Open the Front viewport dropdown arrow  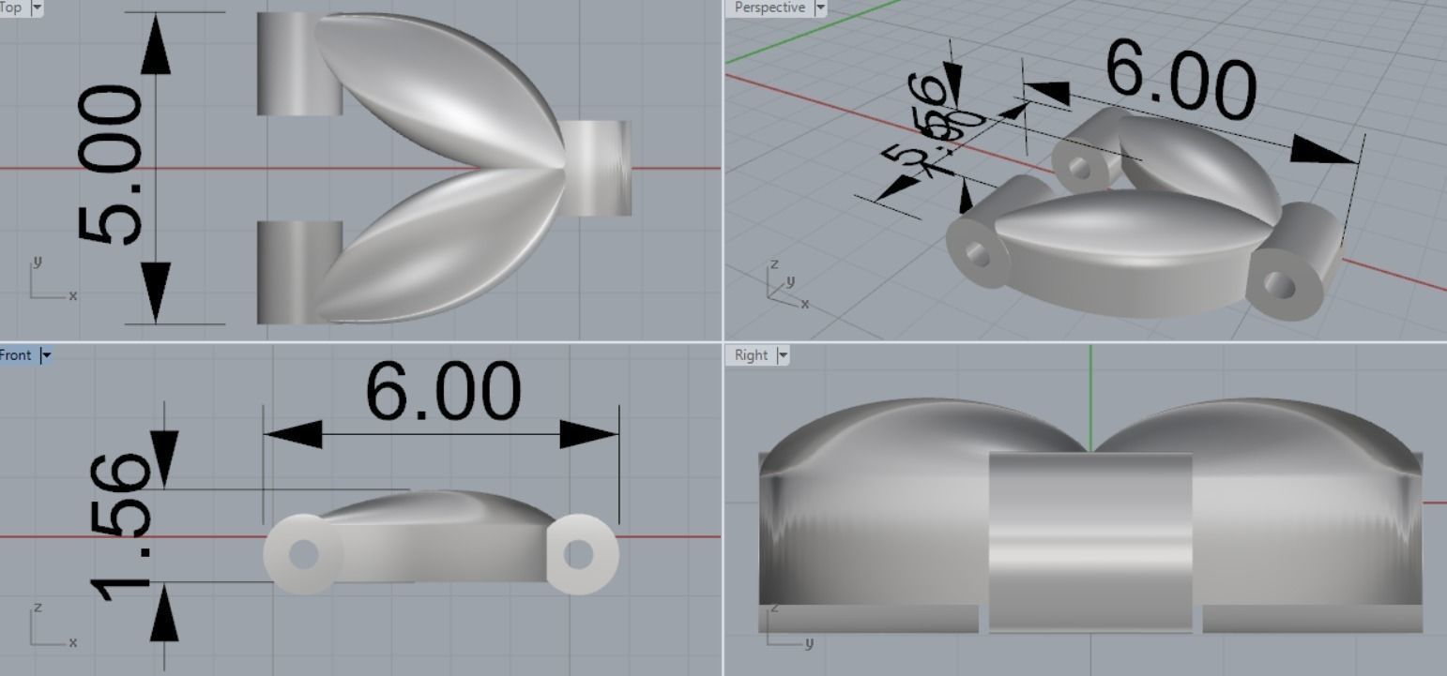(x=45, y=355)
